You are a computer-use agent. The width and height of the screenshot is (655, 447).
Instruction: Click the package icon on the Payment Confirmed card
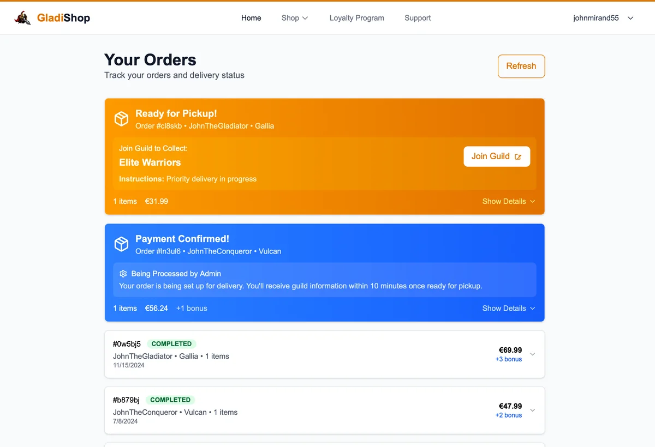click(121, 244)
